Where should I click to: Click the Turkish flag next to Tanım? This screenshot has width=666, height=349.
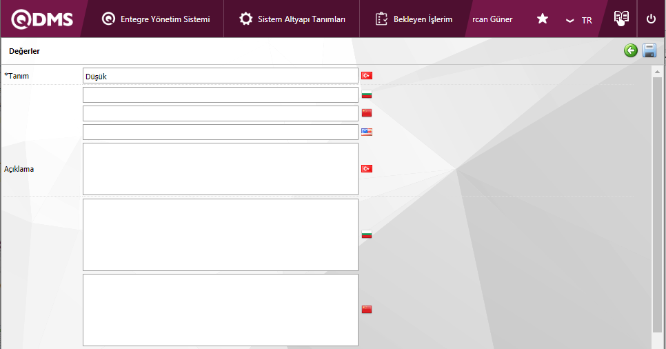(x=367, y=76)
